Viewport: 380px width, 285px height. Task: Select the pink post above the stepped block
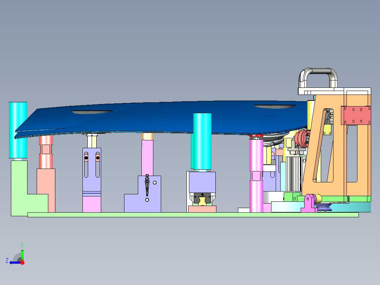coord(147,157)
